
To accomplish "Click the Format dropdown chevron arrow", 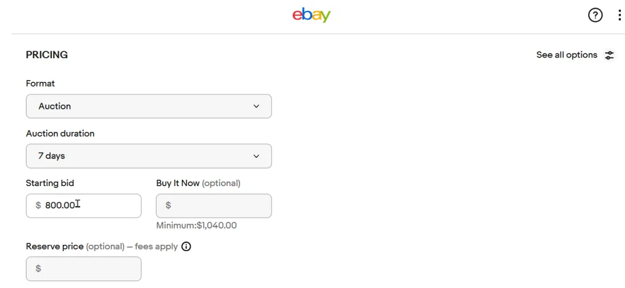I will (x=257, y=107).
